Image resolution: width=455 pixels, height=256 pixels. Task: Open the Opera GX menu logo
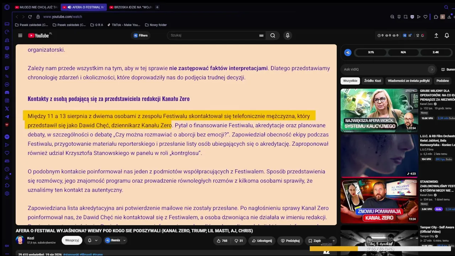tap(7, 7)
